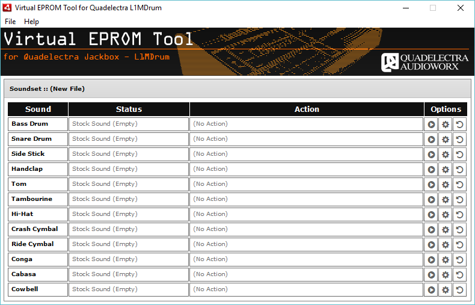This screenshot has width=475, height=305.
Task: Play the Crash Cymbal sound preview
Action: 431,230
